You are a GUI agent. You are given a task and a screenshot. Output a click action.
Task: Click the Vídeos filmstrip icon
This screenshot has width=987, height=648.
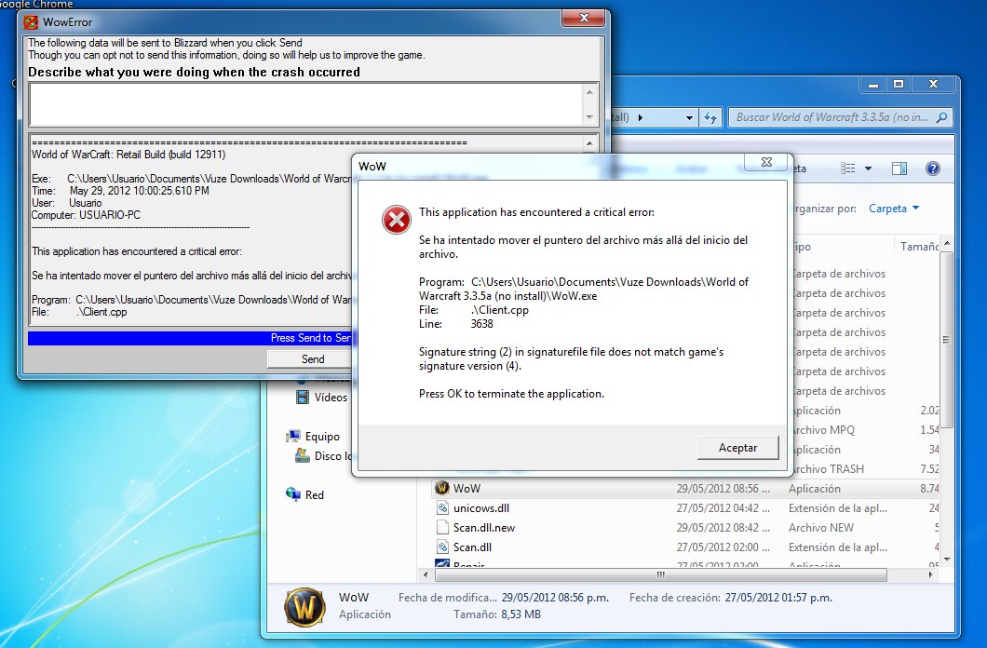point(303,397)
